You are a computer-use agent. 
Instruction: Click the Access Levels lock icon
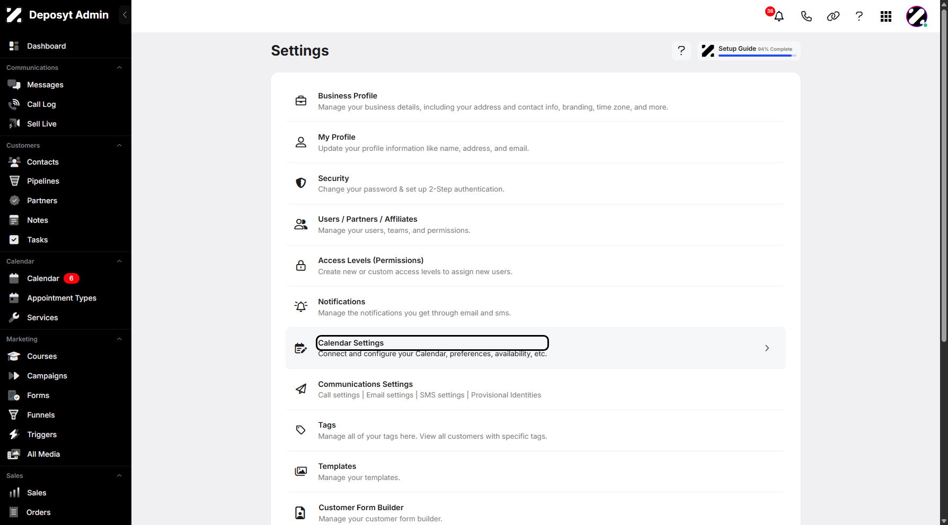[301, 266]
